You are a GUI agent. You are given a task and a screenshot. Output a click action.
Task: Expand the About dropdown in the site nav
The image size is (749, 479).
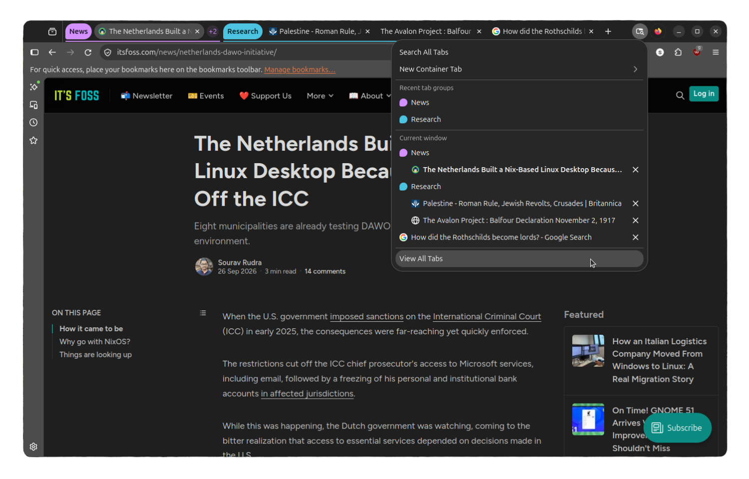pyautogui.click(x=370, y=96)
